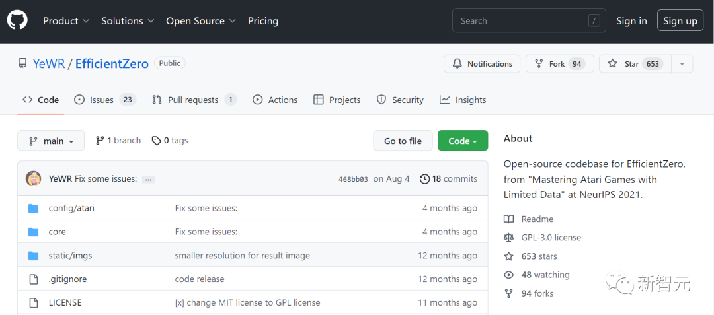Switch to the Issues tab
The width and height of the screenshot is (714, 315).
coord(104,100)
